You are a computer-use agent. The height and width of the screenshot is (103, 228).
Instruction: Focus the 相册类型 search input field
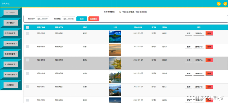coord(68,19)
